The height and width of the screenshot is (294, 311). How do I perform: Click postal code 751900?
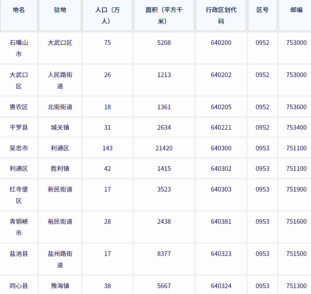click(296, 189)
